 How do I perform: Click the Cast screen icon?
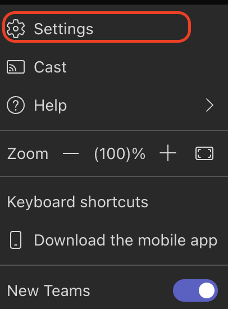click(x=16, y=67)
